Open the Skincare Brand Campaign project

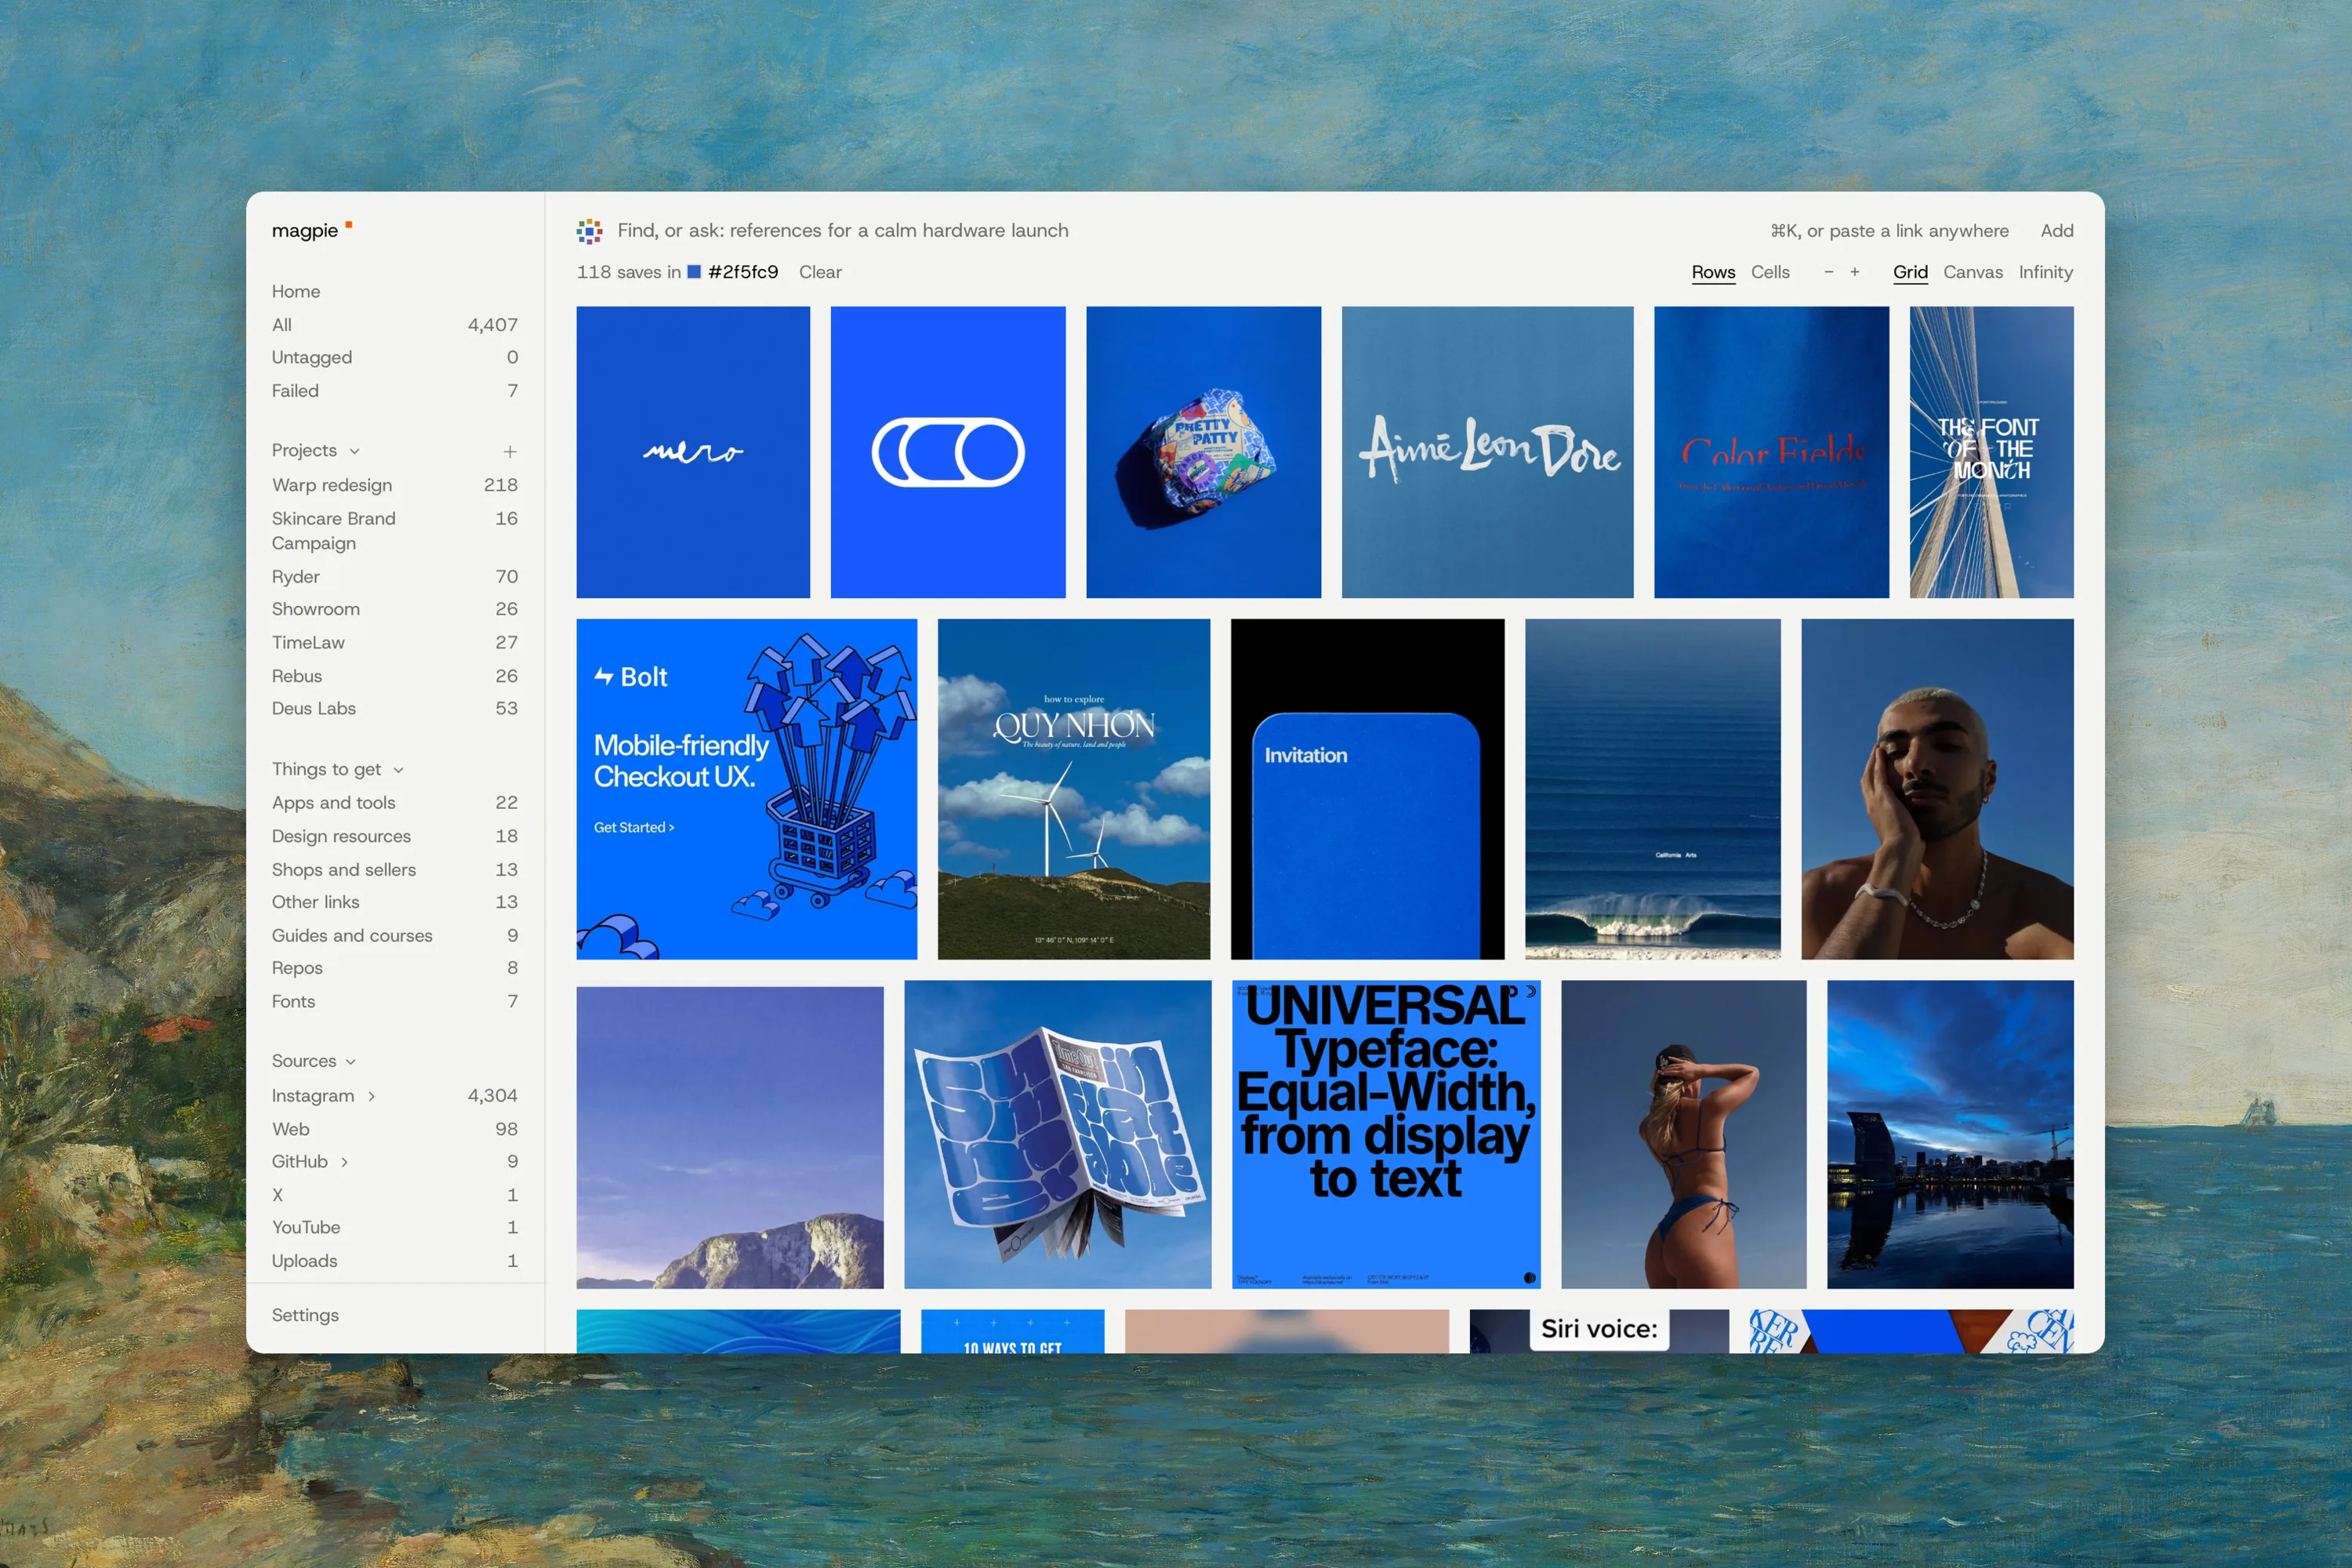point(394,531)
